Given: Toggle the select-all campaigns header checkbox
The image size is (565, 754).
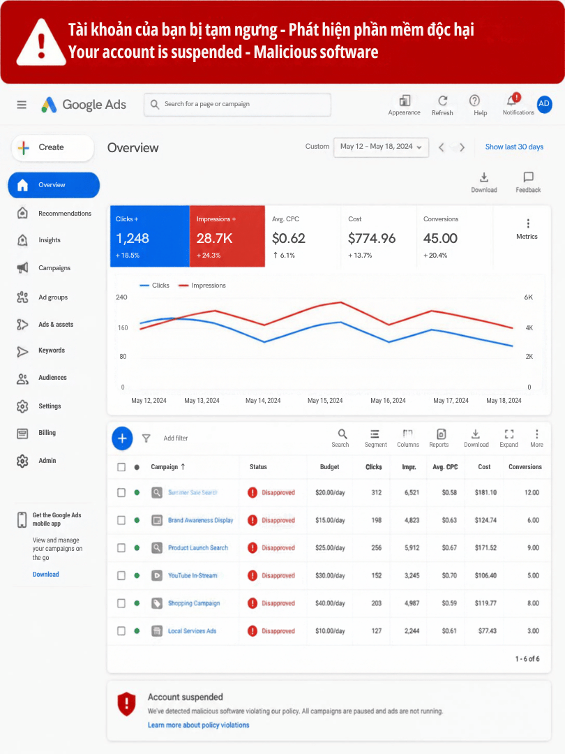Looking at the screenshot, I should [x=121, y=467].
